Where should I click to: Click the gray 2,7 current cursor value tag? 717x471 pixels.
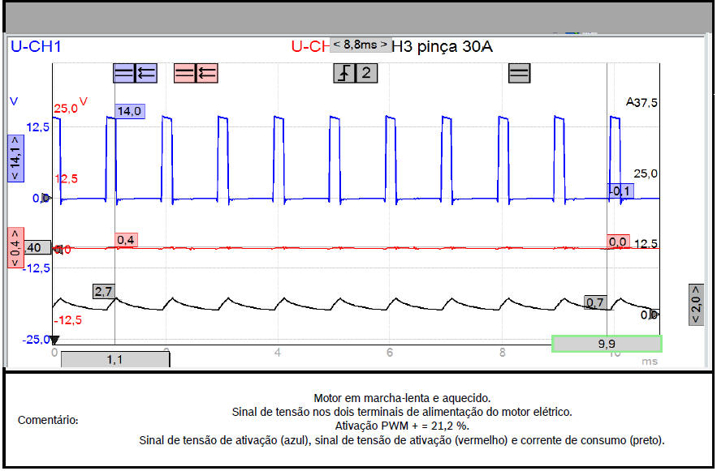pyautogui.click(x=103, y=291)
